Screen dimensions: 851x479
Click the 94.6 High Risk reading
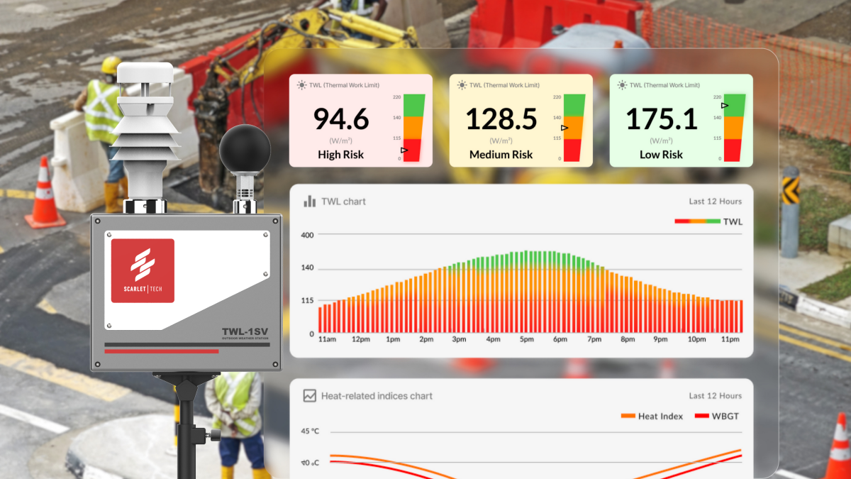click(x=341, y=119)
